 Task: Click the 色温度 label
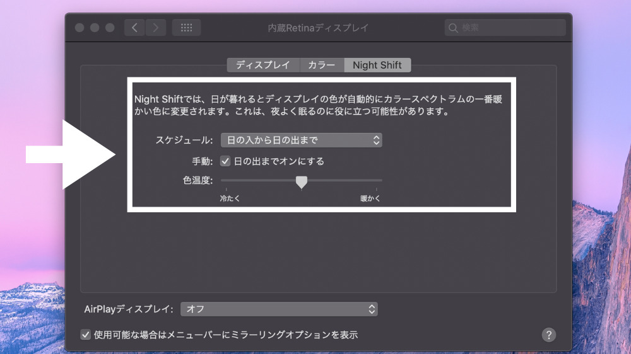[x=198, y=180]
